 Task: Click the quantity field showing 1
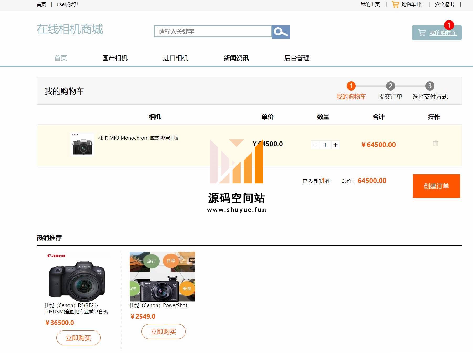click(325, 145)
